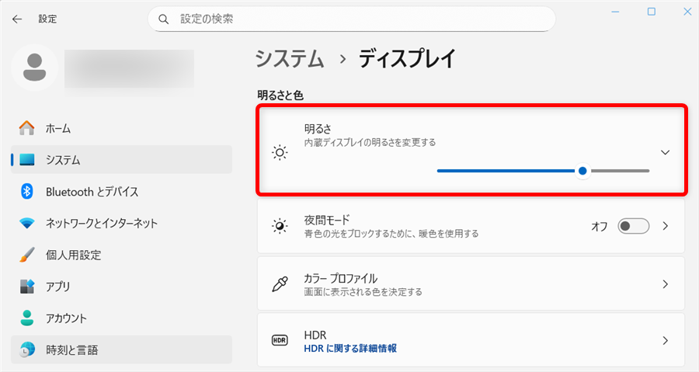Open Bluetooth とデバイス section
The height and width of the screenshot is (372, 699).
(x=121, y=192)
